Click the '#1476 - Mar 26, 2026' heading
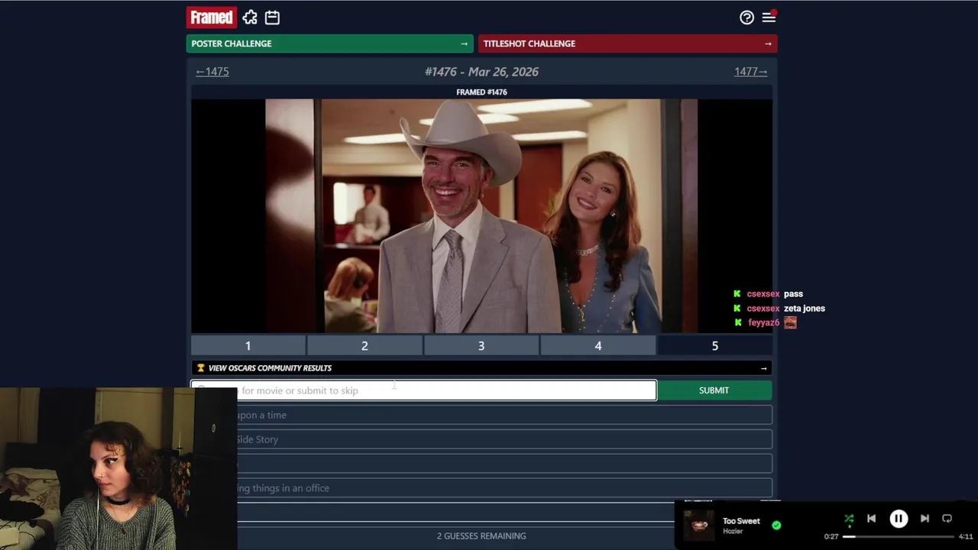Viewport: 978px width, 550px height. pos(481,72)
